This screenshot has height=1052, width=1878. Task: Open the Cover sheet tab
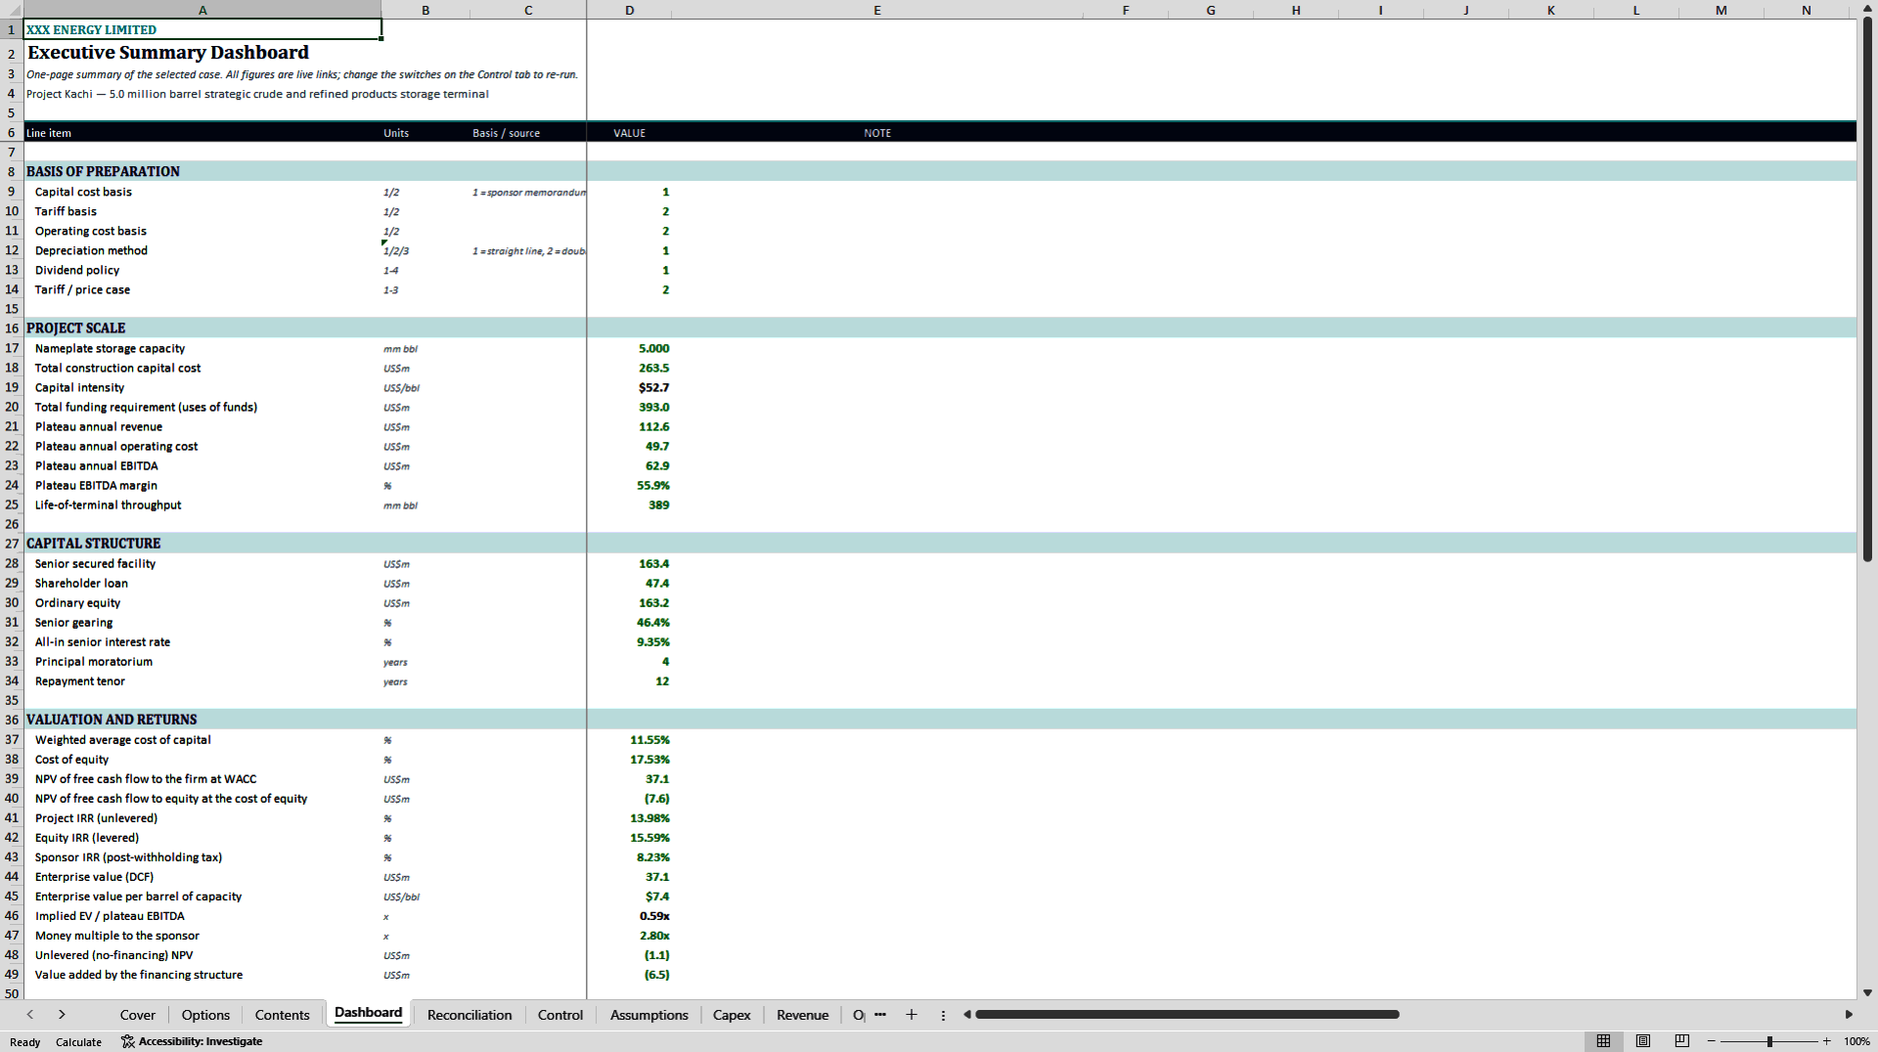click(x=138, y=1015)
